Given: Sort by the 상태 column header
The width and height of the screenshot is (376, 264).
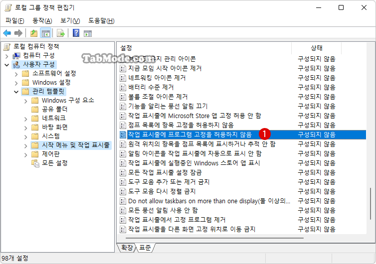Looking at the screenshot, I should [x=316, y=48].
